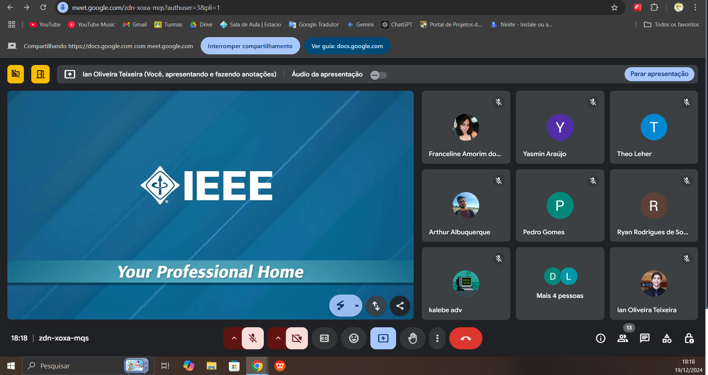Click Parar apresentação button

point(659,74)
